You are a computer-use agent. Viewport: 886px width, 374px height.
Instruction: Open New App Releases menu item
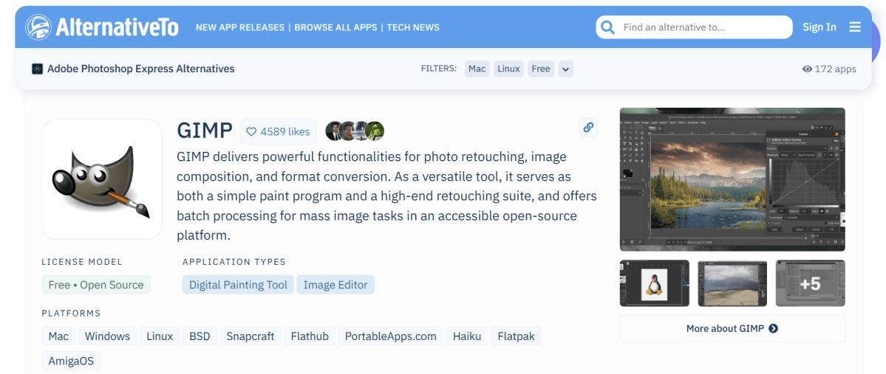pyautogui.click(x=239, y=27)
